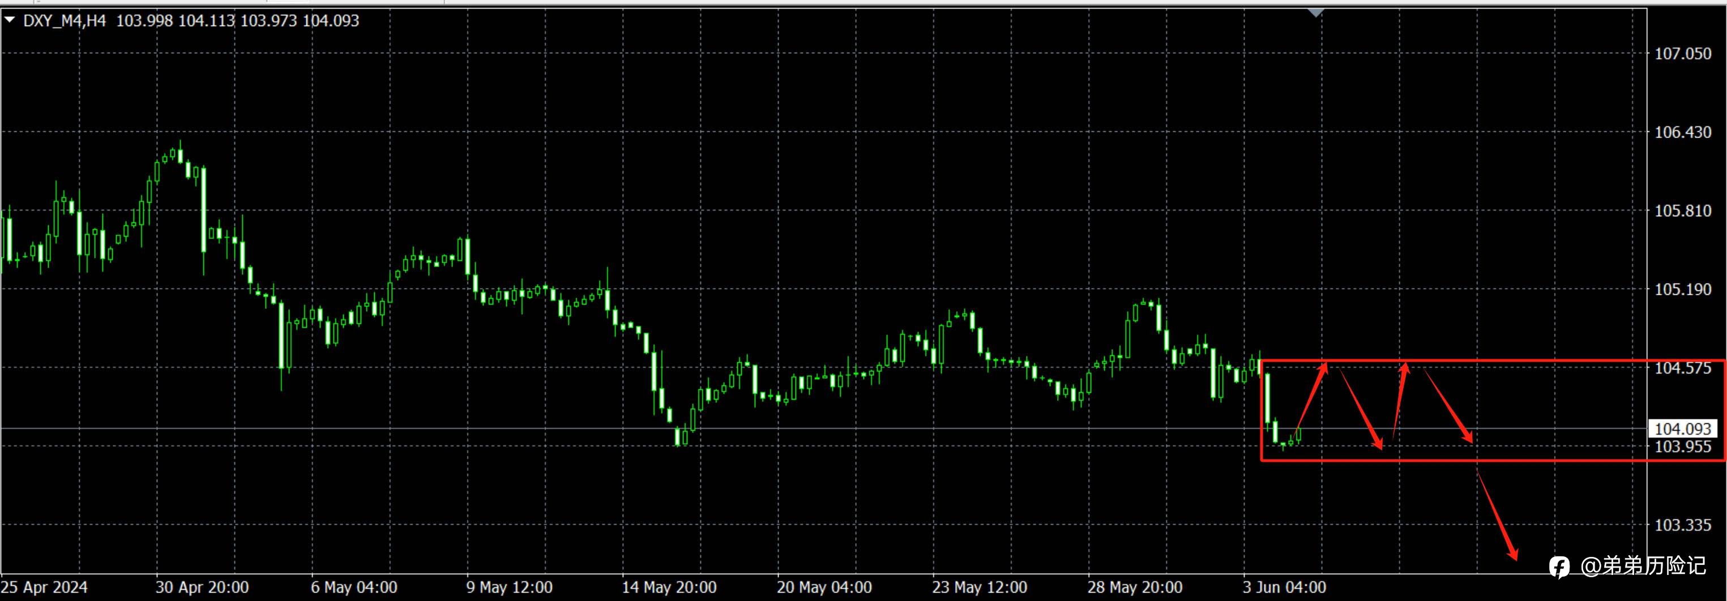Click time axis label 28 May 20:00
This screenshot has width=1727, height=601.
pyautogui.click(x=1135, y=587)
